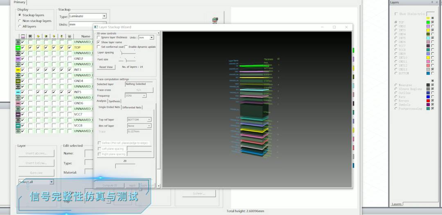Click the GND2 row purple layer icon
Image resolution: width=442 pixels, height=215 pixels.
[18, 59]
